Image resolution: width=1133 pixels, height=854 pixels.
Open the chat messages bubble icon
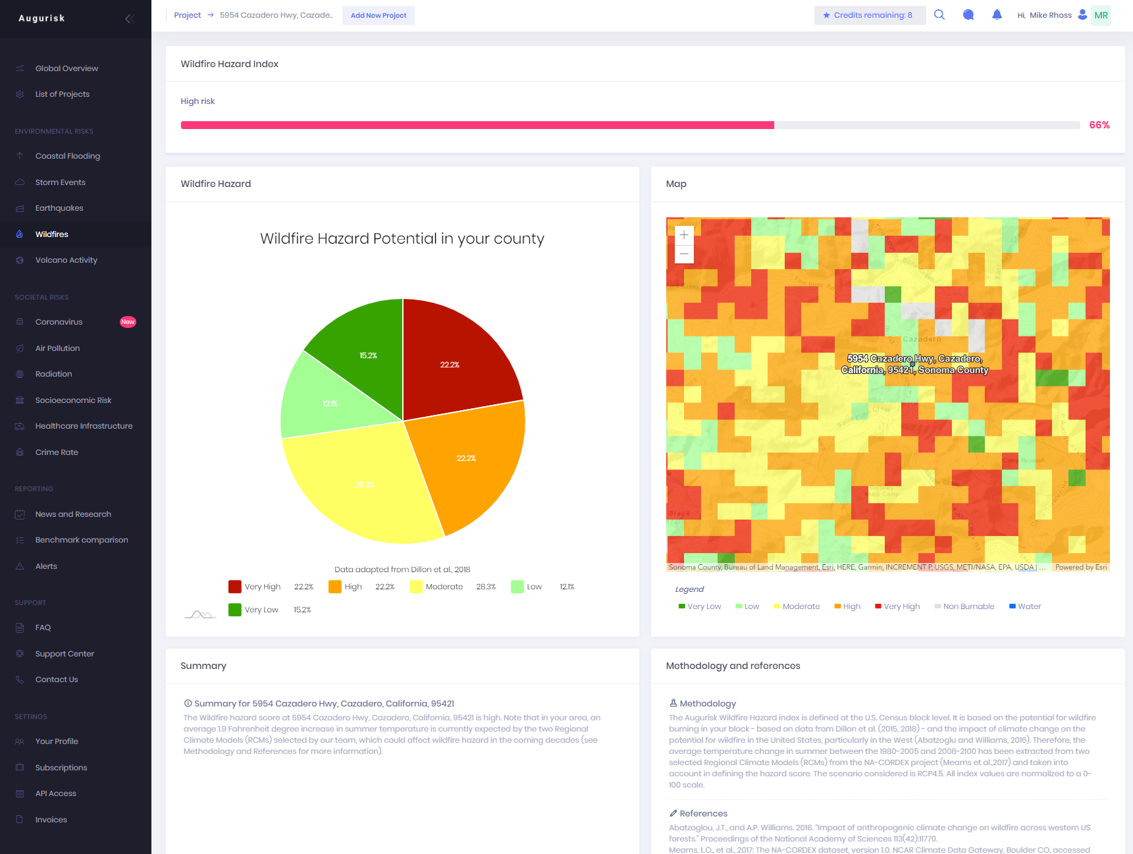[x=968, y=14]
